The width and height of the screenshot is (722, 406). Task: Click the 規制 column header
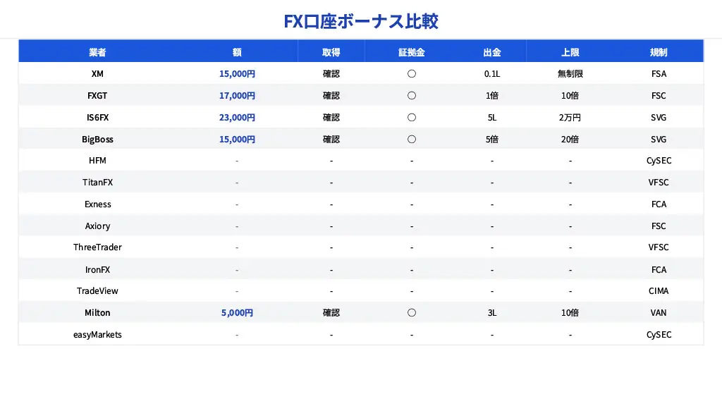(x=659, y=52)
